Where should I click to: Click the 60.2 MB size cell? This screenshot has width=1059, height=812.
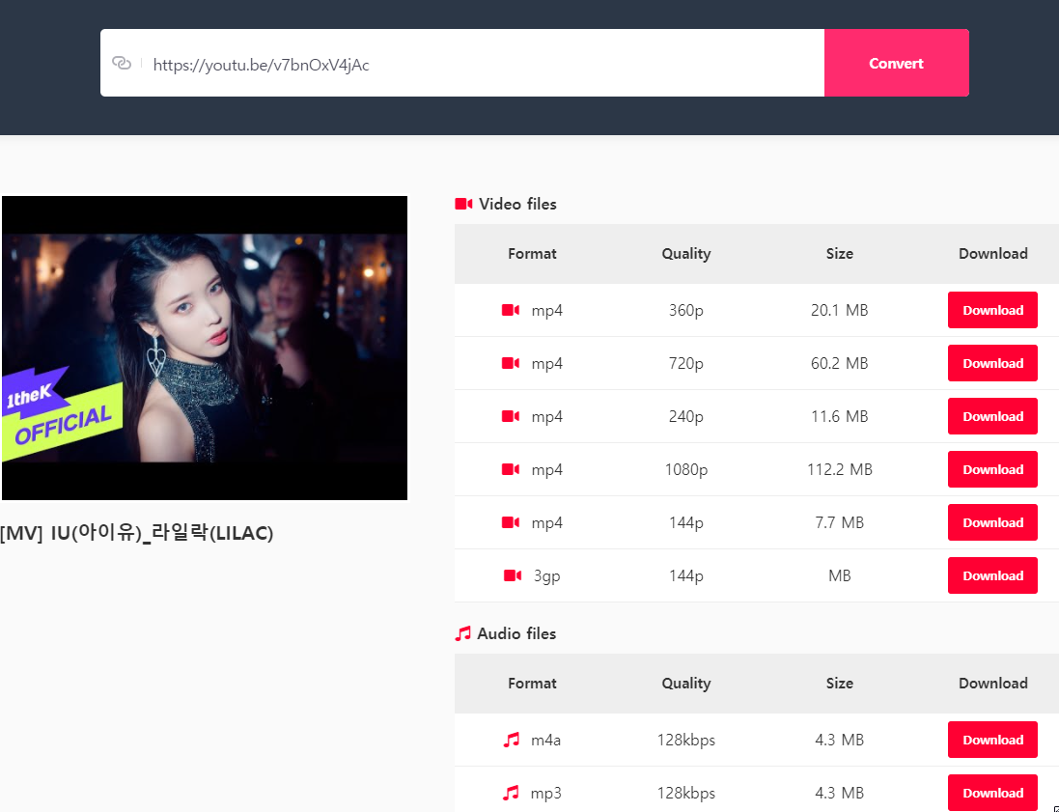click(x=840, y=363)
